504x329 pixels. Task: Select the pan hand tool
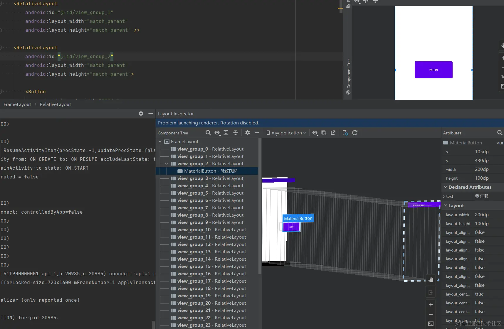[x=431, y=280]
